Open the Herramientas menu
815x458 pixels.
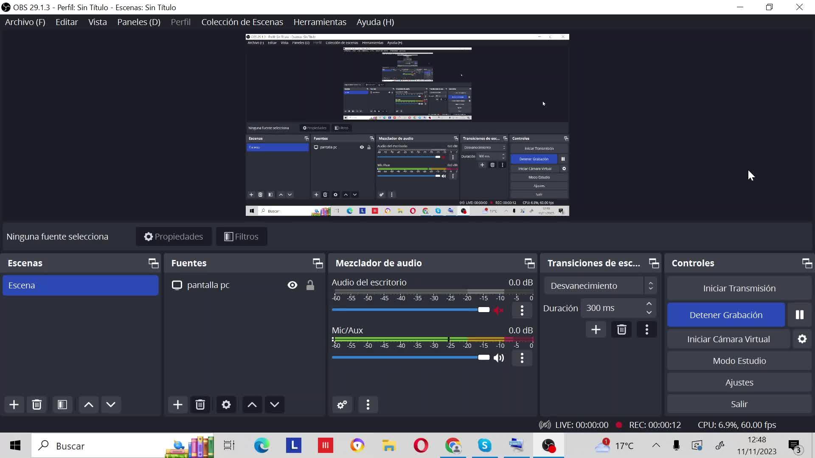(x=320, y=22)
